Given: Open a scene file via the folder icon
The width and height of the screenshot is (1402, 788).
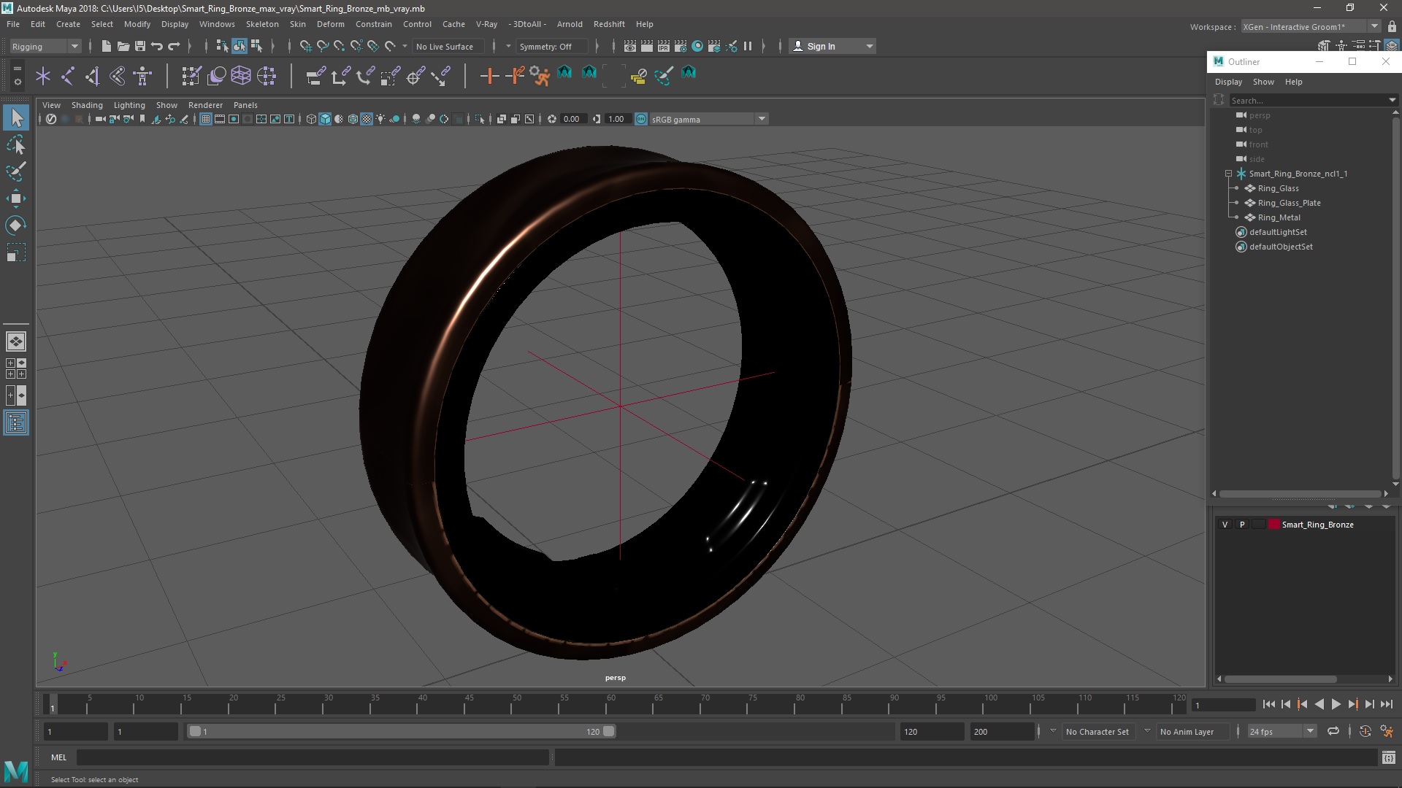Looking at the screenshot, I should 123,46.
